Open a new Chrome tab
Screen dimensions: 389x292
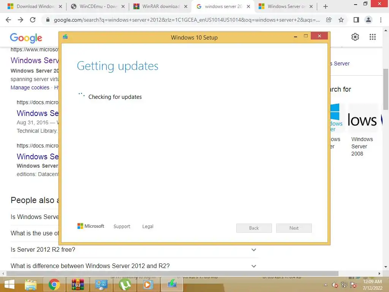(326, 7)
